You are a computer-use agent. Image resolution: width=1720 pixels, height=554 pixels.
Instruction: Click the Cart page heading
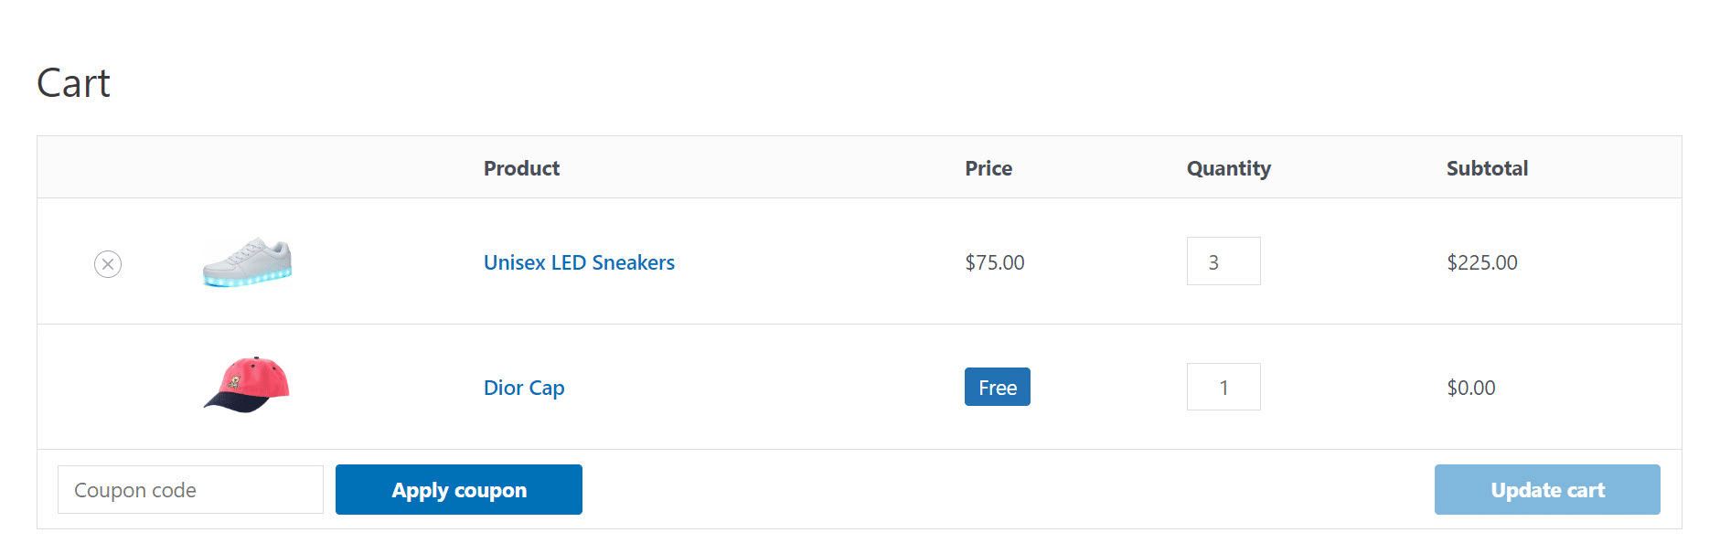point(73,83)
